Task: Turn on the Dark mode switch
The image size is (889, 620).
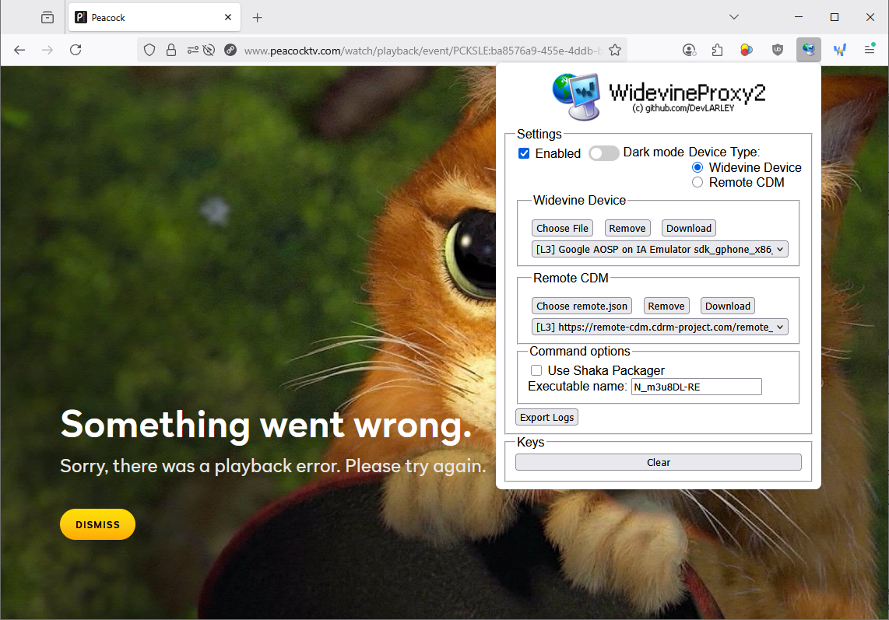Action: (x=603, y=153)
